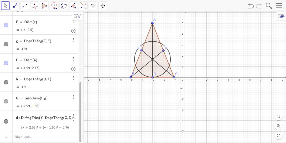286x143 pixels.
Task: Open more options for point G
Action: pyautogui.click(x=73, y=97)
